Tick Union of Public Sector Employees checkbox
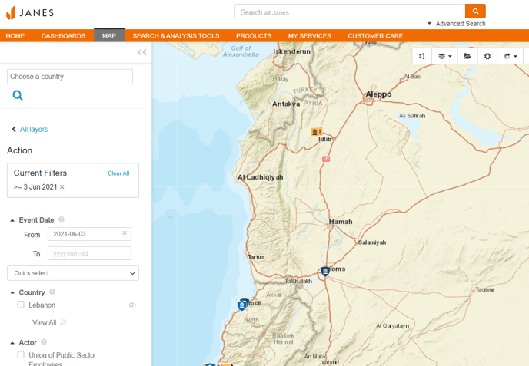Viewport: 529px width, 366px height. tap(21, 355)
